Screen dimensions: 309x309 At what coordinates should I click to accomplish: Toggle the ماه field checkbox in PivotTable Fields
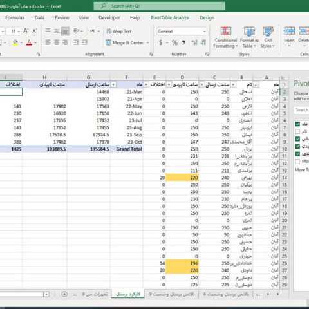[297, 124]
